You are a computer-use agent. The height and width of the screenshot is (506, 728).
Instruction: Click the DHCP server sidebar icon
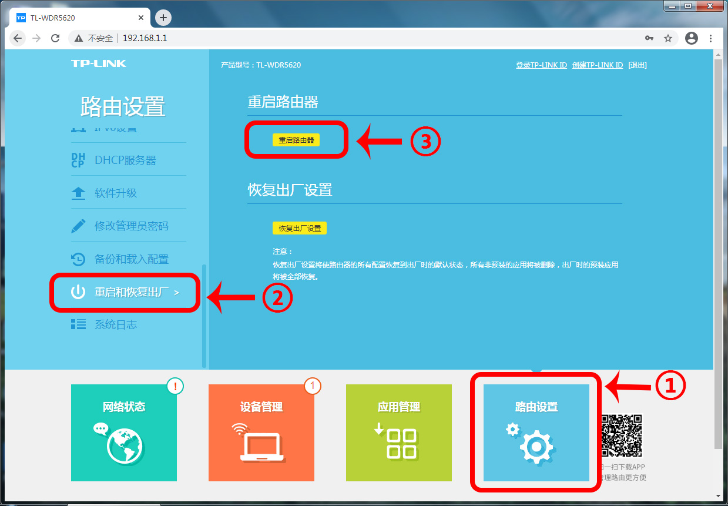pos(78,160)
